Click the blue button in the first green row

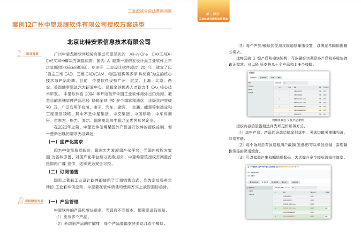327,208
